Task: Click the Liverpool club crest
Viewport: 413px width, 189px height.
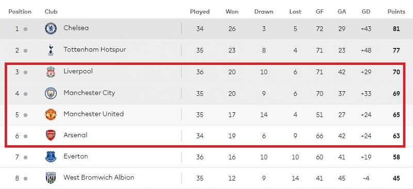Action: [x=51, y=72]
